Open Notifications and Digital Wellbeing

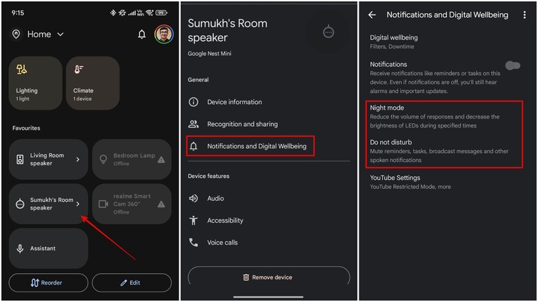tap(251, 146)
